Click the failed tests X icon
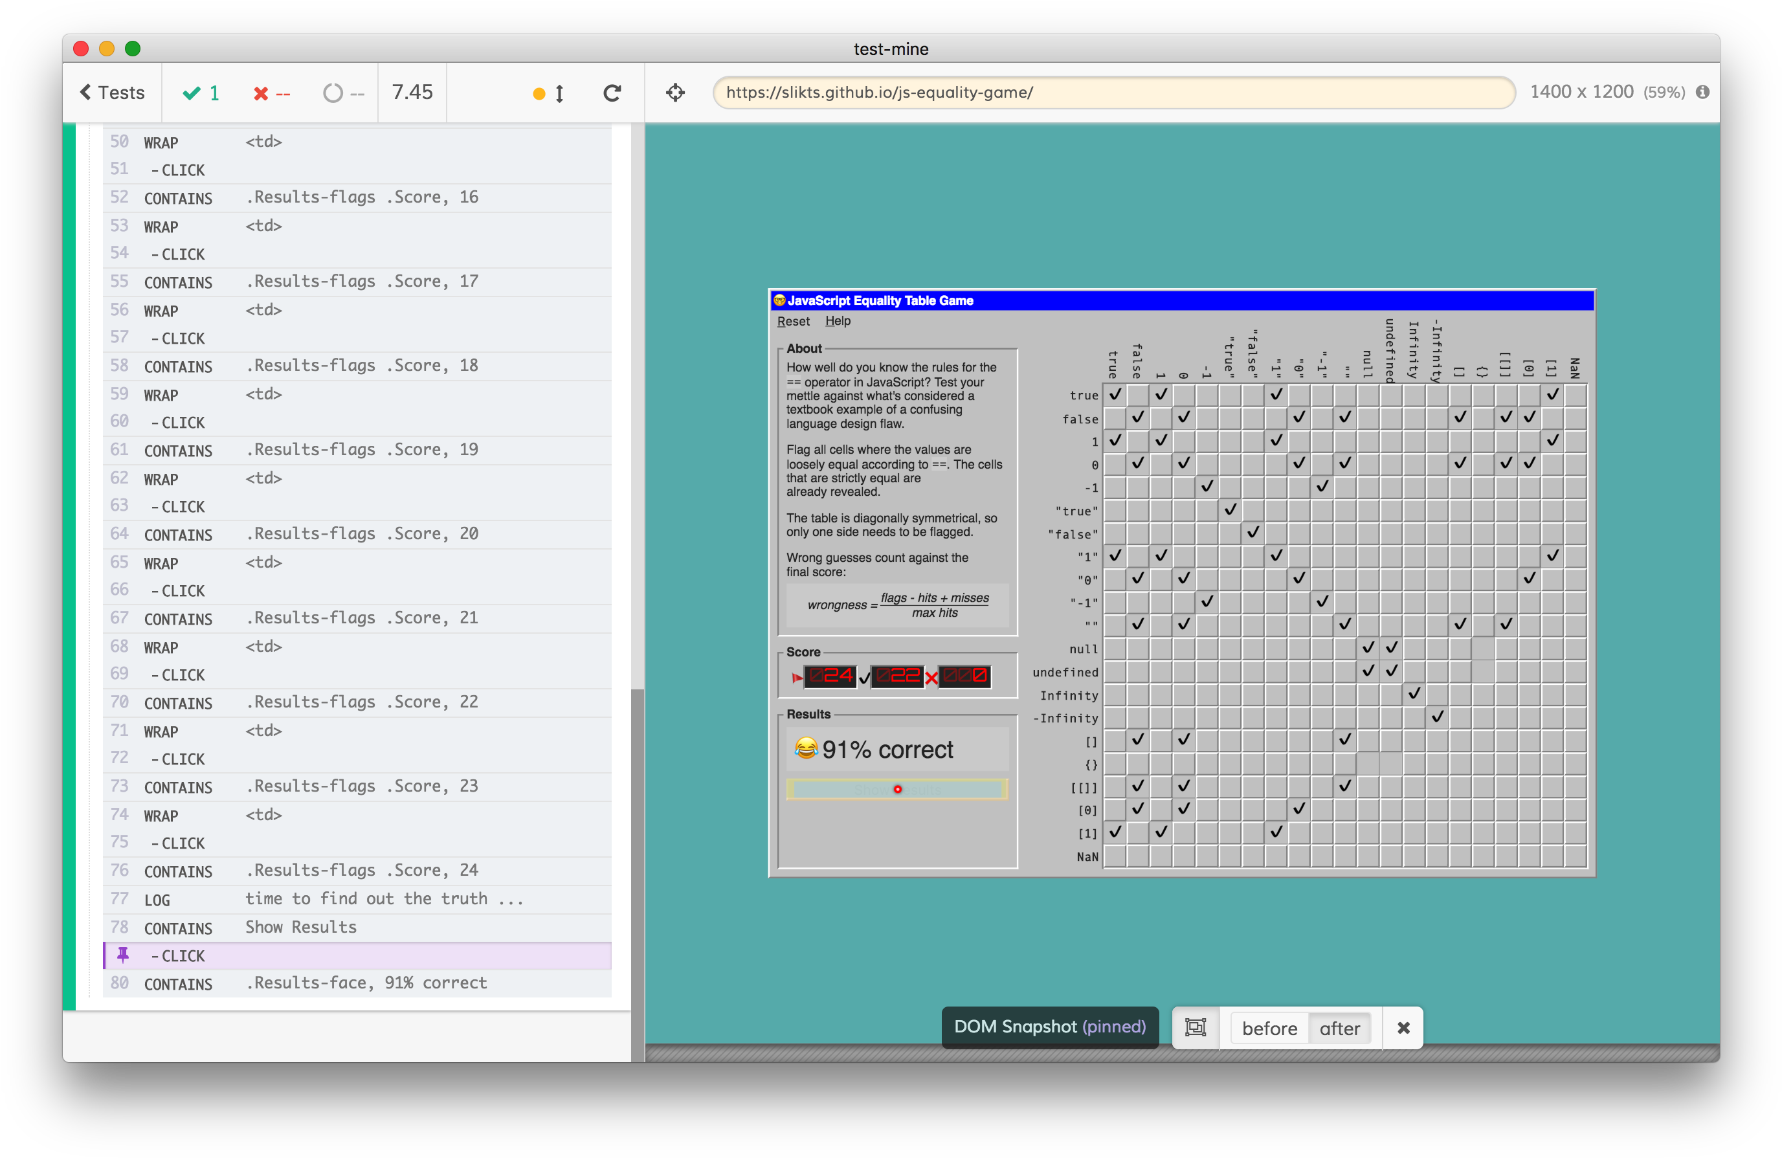This screenshot has width=1782, height=1158. 261,94
